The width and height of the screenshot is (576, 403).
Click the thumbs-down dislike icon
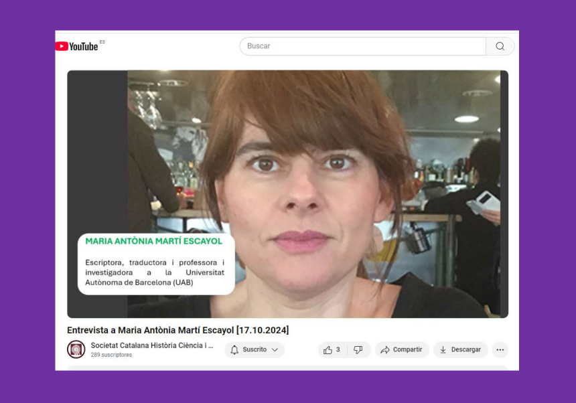[358, 350]
